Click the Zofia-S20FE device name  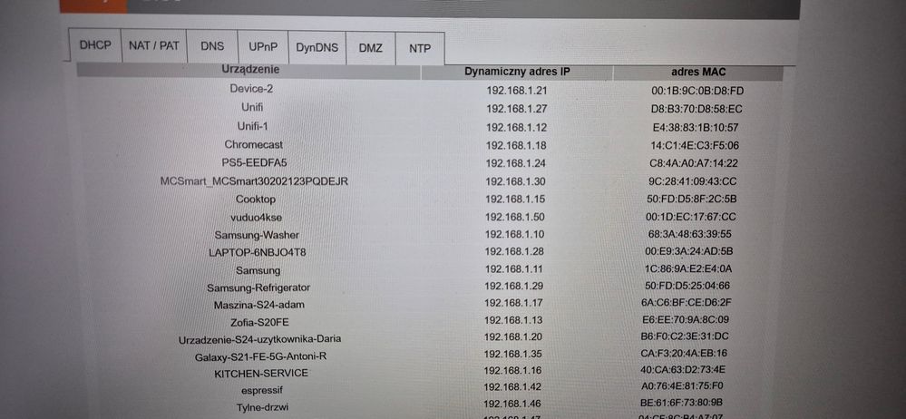259,322
